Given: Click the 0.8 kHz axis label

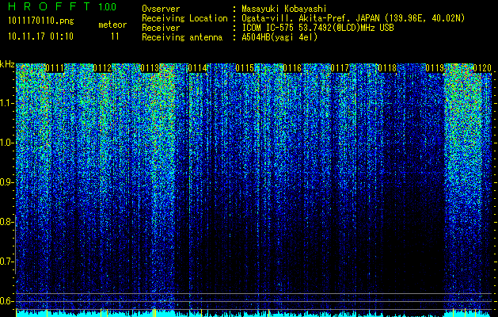Looking at the screenshot, I should point(7,222).
